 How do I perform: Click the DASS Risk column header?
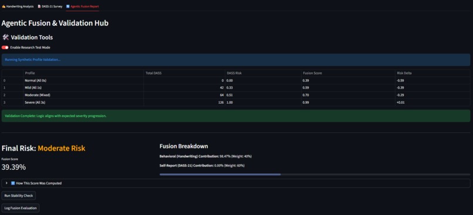pyautogui.click(x=263, y=73)
